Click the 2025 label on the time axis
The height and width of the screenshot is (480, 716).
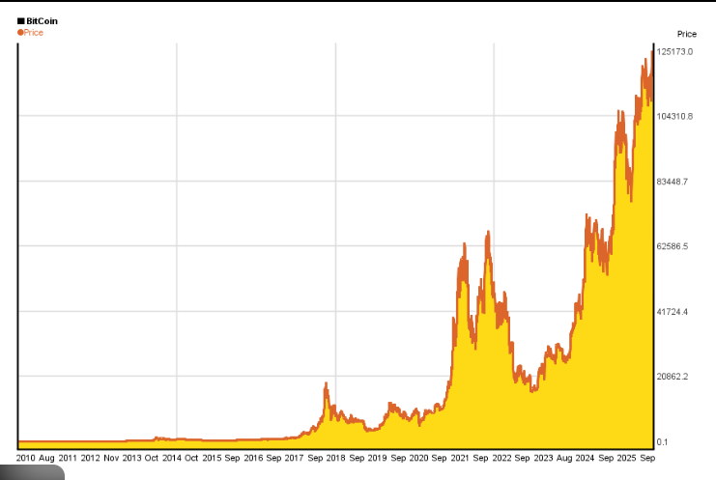coord(627,457)
